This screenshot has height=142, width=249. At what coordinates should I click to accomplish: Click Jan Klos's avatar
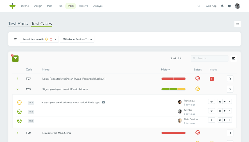point(180,111)
